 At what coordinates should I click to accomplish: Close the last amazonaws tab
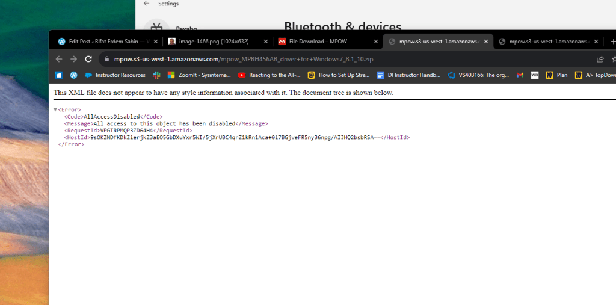[x=596, y=42]
